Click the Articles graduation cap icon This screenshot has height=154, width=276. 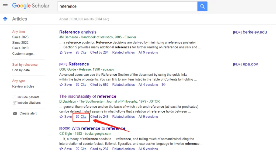pos(5,19)
